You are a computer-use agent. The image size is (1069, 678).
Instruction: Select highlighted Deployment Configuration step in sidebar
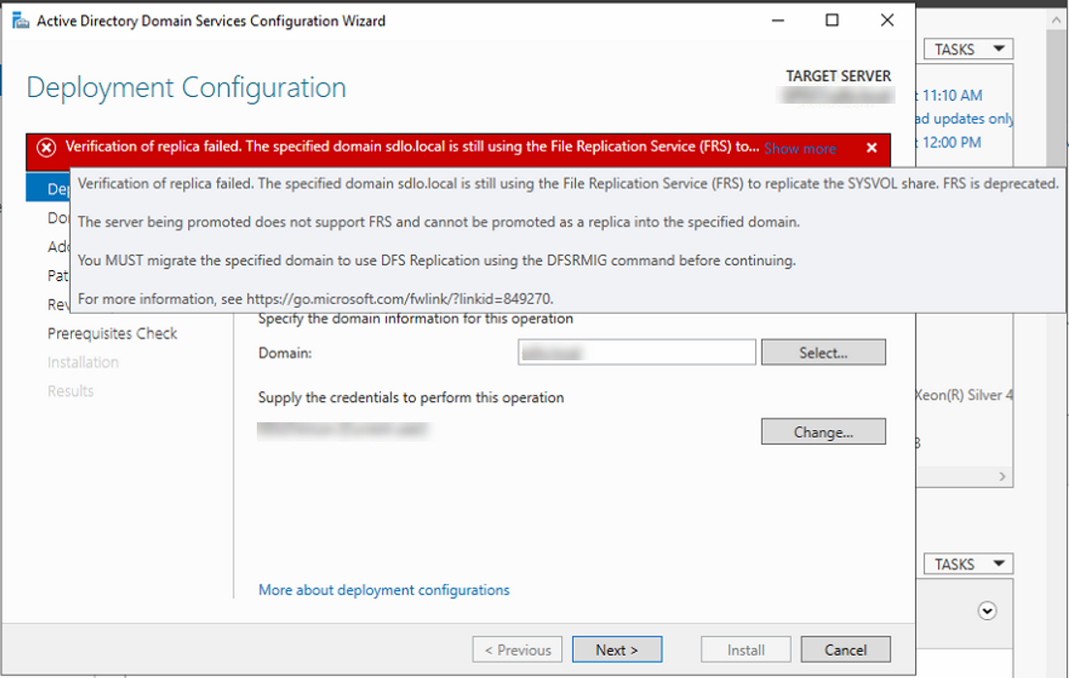(x=47, y=188)
